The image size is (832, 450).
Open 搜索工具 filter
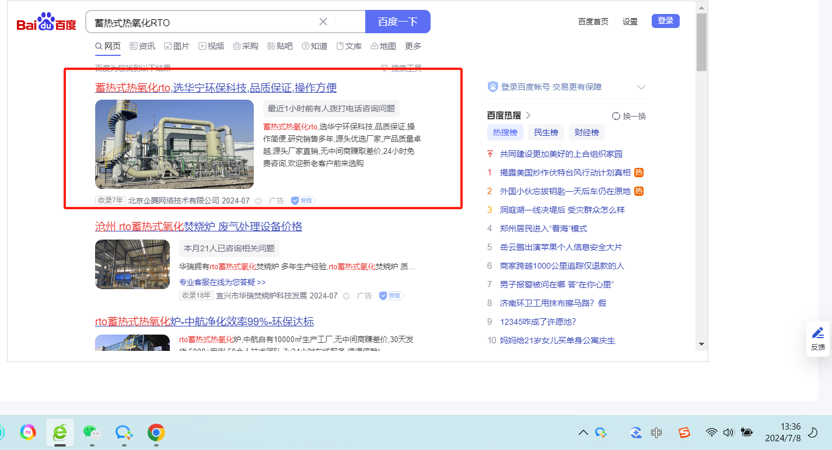coord(401,68)
